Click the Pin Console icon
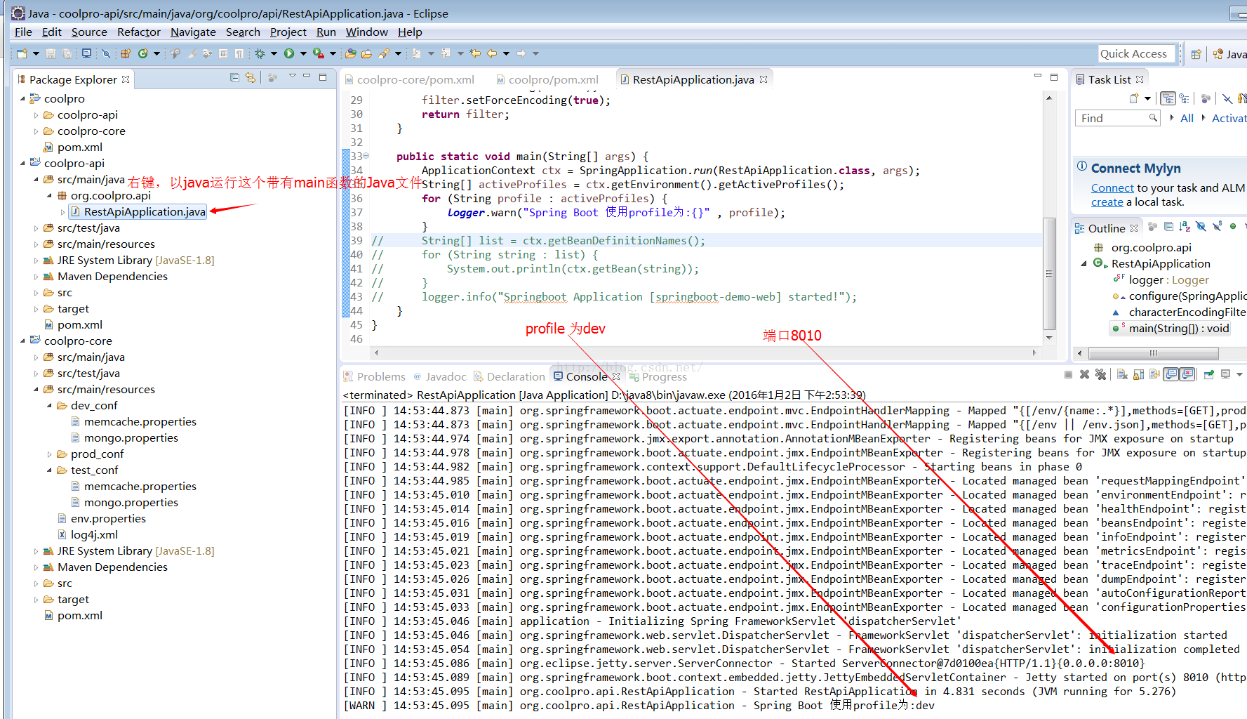The height and width of the screenshot is (719, 1247). (1209, 375)
